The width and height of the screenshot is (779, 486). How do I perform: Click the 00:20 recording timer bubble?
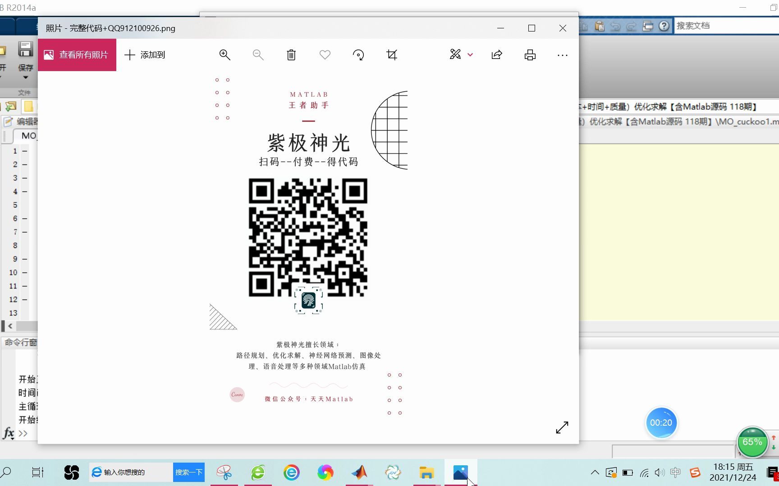pos(661,423)
